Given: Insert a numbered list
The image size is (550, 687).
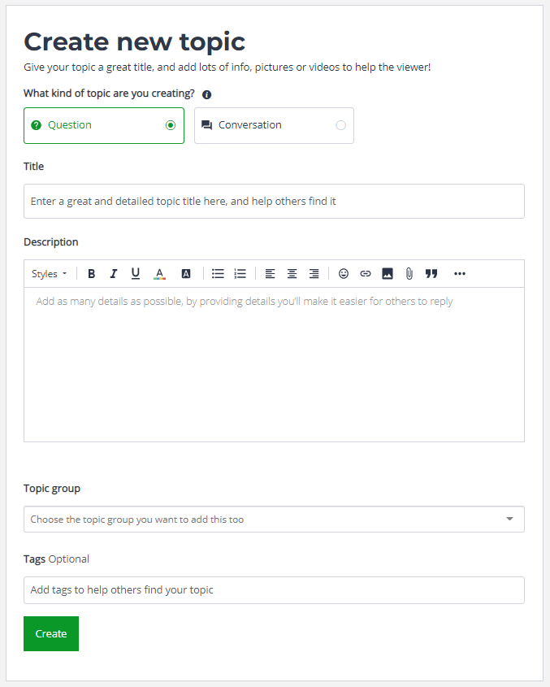Looking at the screenshot, I should (240, 274).
